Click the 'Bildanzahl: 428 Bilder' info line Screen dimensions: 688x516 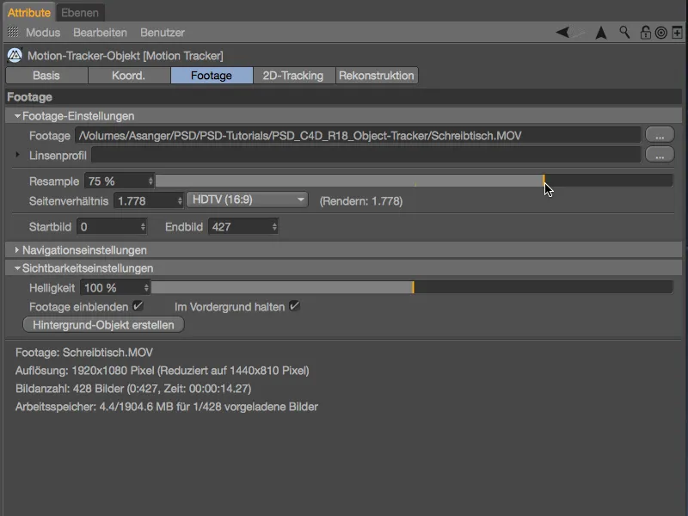pos(133,389)
